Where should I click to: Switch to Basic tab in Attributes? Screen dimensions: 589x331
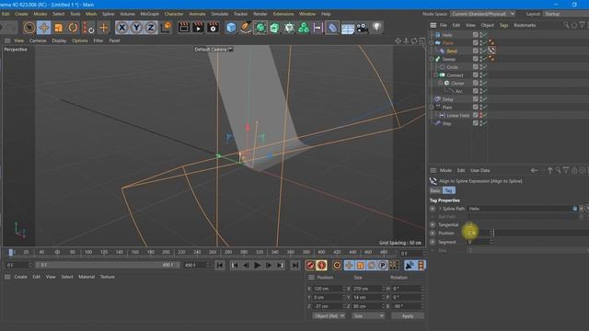pyautogui.click(x=435, y=190)
